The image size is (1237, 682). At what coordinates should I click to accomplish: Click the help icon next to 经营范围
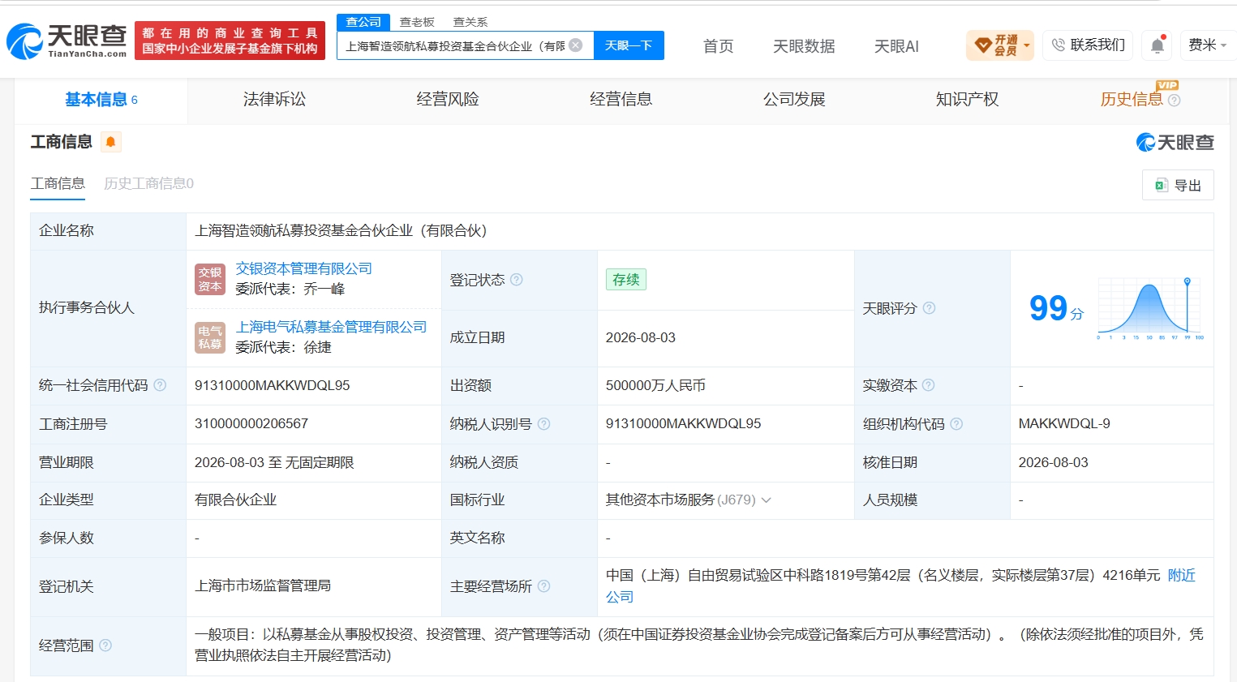point(105,646)
